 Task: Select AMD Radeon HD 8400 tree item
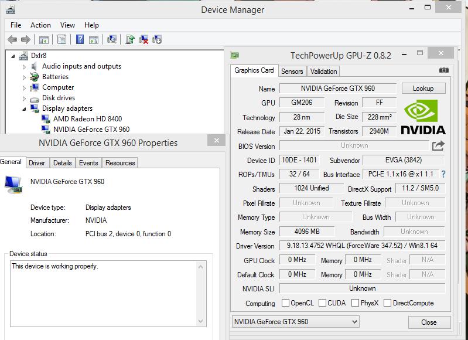coord(87,119)
